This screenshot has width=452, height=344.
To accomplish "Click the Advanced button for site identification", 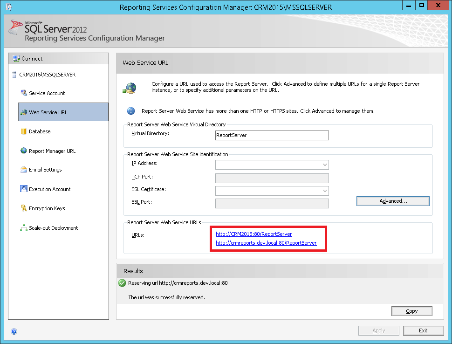I will pos(392,201).
